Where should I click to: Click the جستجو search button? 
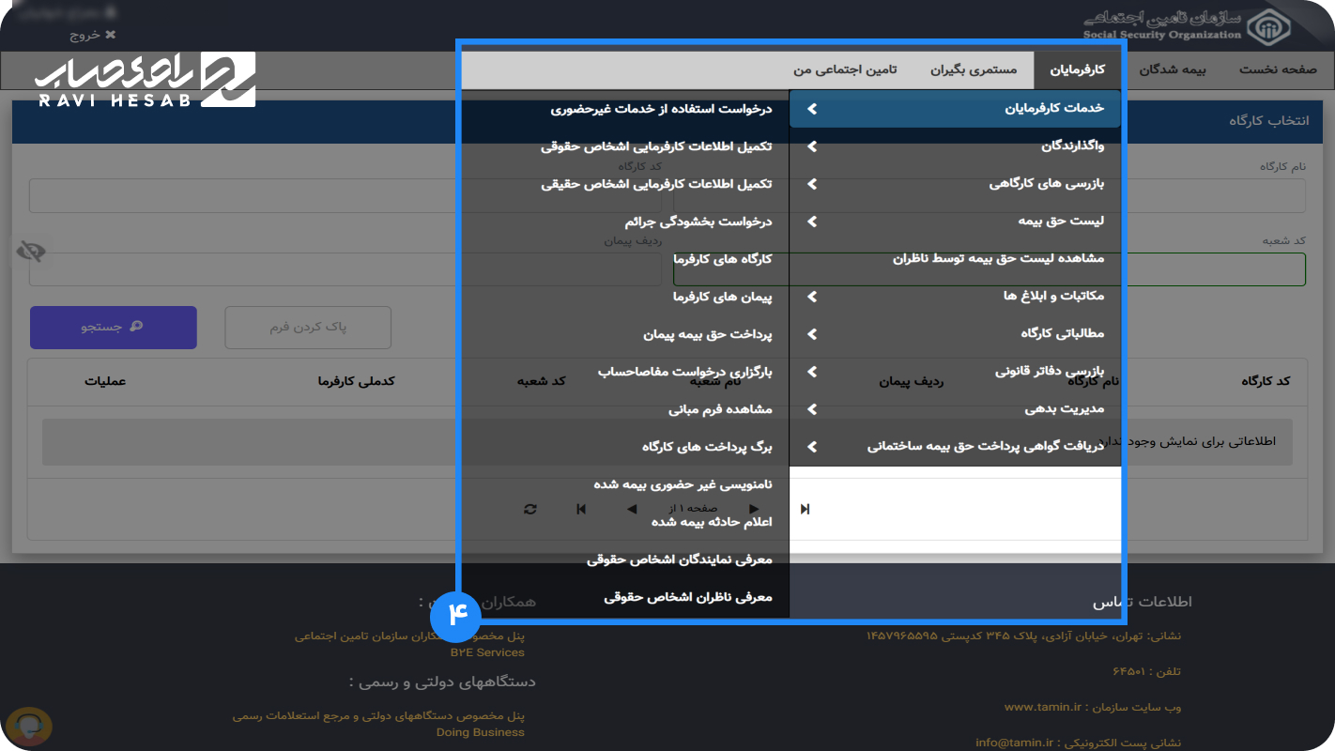point(113,328)
